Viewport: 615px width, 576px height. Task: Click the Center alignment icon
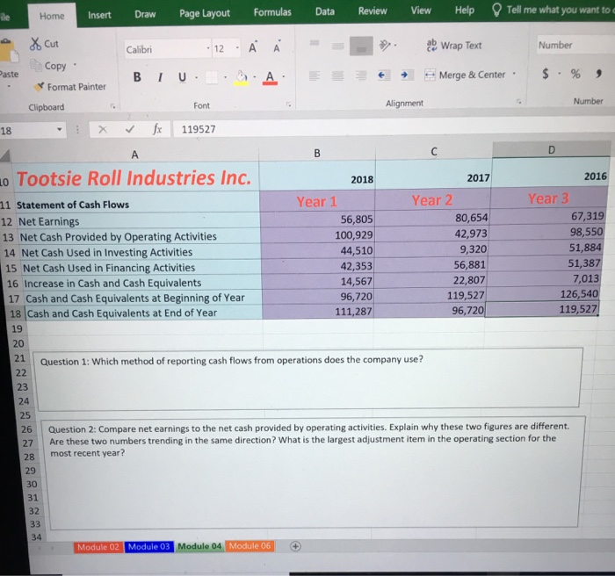(337, 75)
